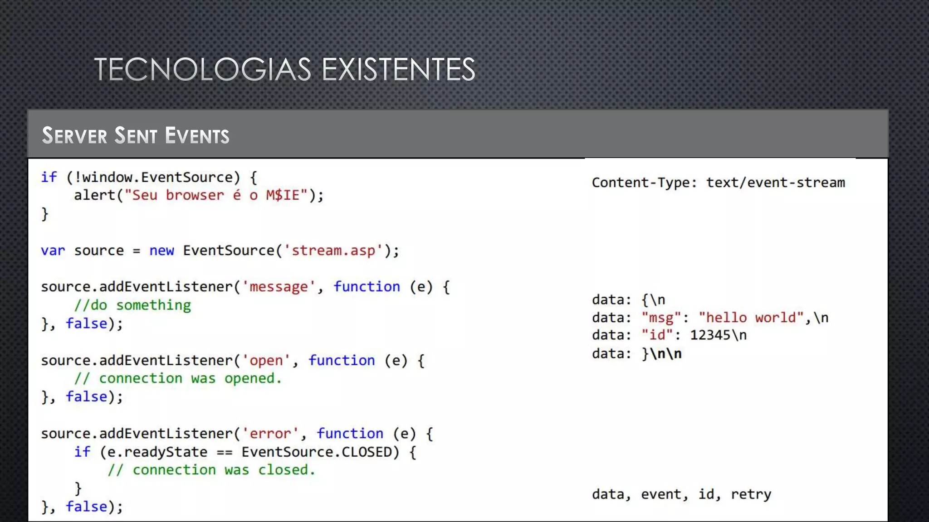
Task: Click the TECNOLOGIAS EXISTENTES slide title
Action: pos(284,70)
